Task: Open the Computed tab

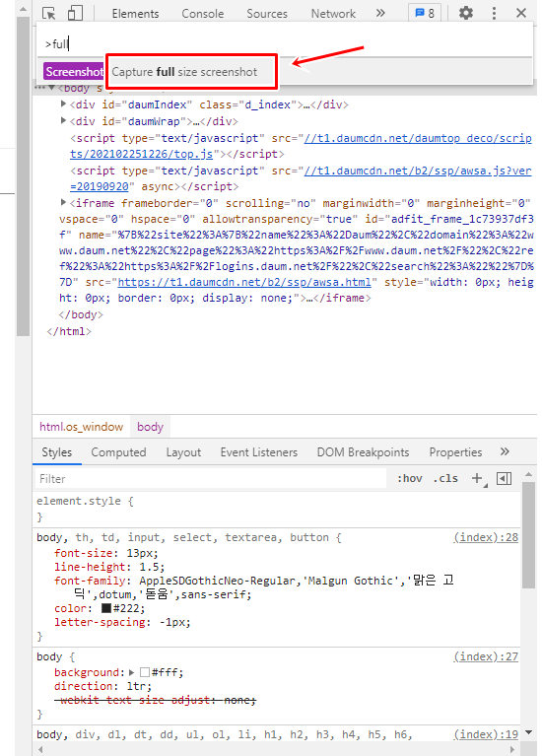Action: tap(118, 452)
